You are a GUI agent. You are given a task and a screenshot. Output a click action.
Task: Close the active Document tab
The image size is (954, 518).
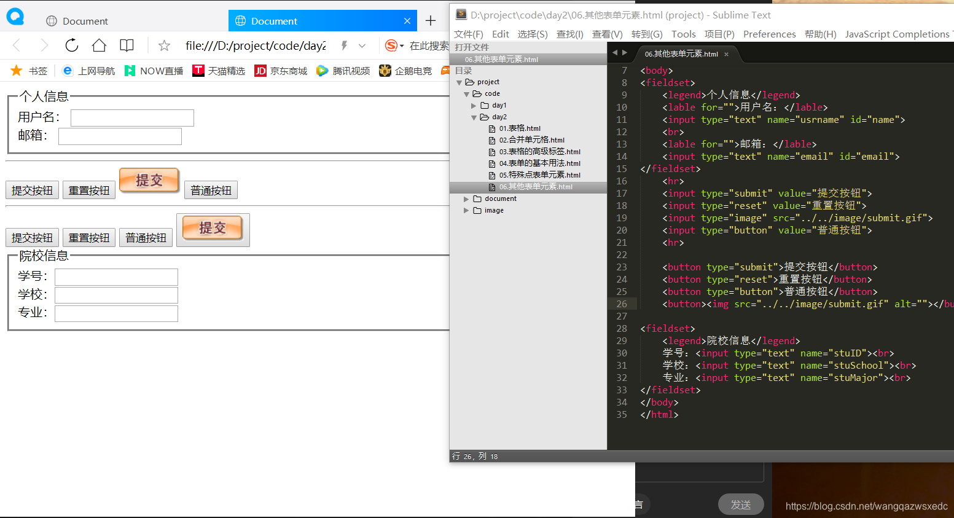[407, 21]
